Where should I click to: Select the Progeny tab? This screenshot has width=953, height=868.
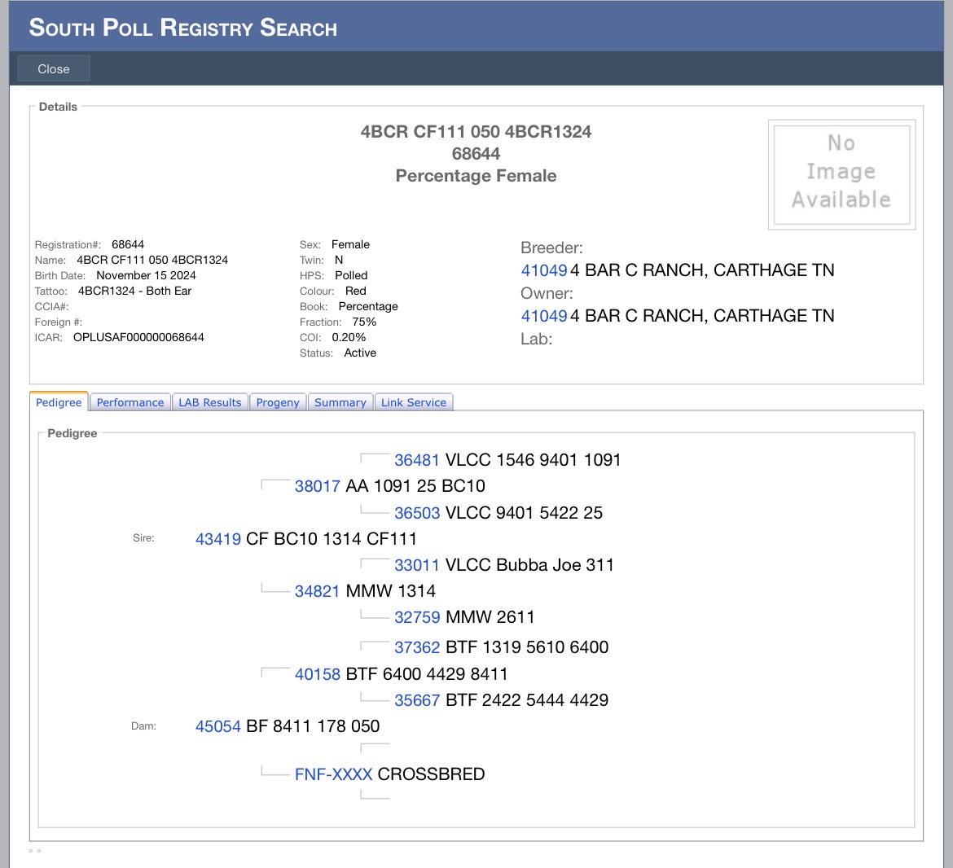tap(278, 402)
